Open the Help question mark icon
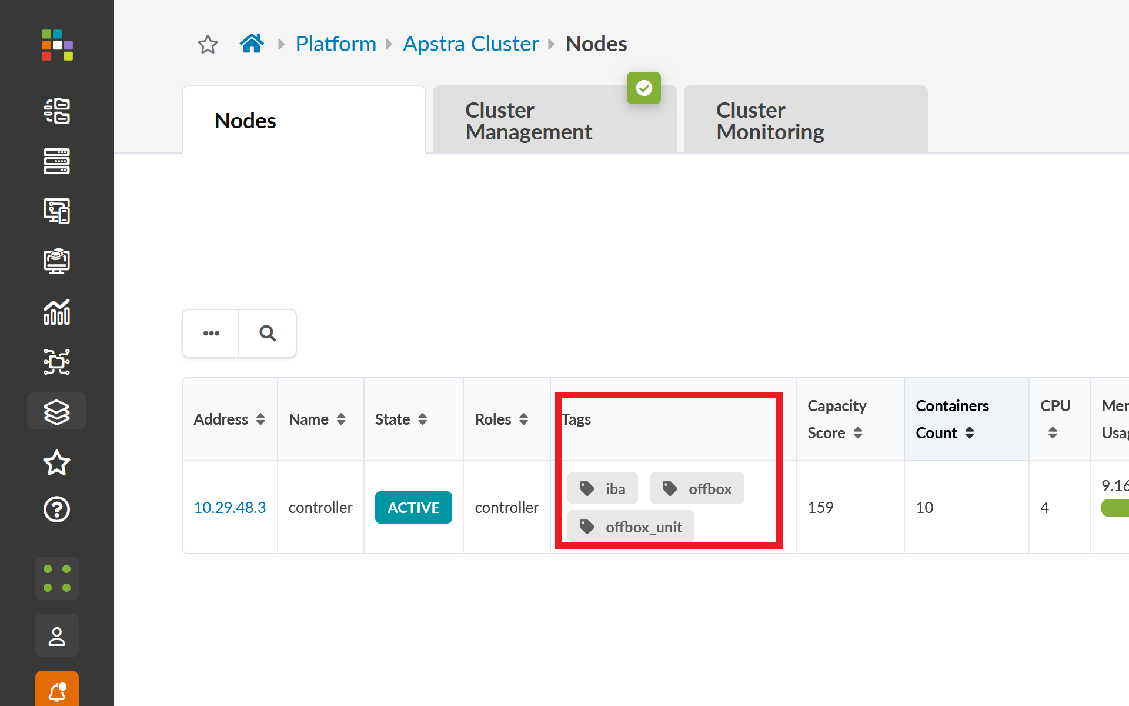Screen dimensions: 1129x706 (57, 509)
